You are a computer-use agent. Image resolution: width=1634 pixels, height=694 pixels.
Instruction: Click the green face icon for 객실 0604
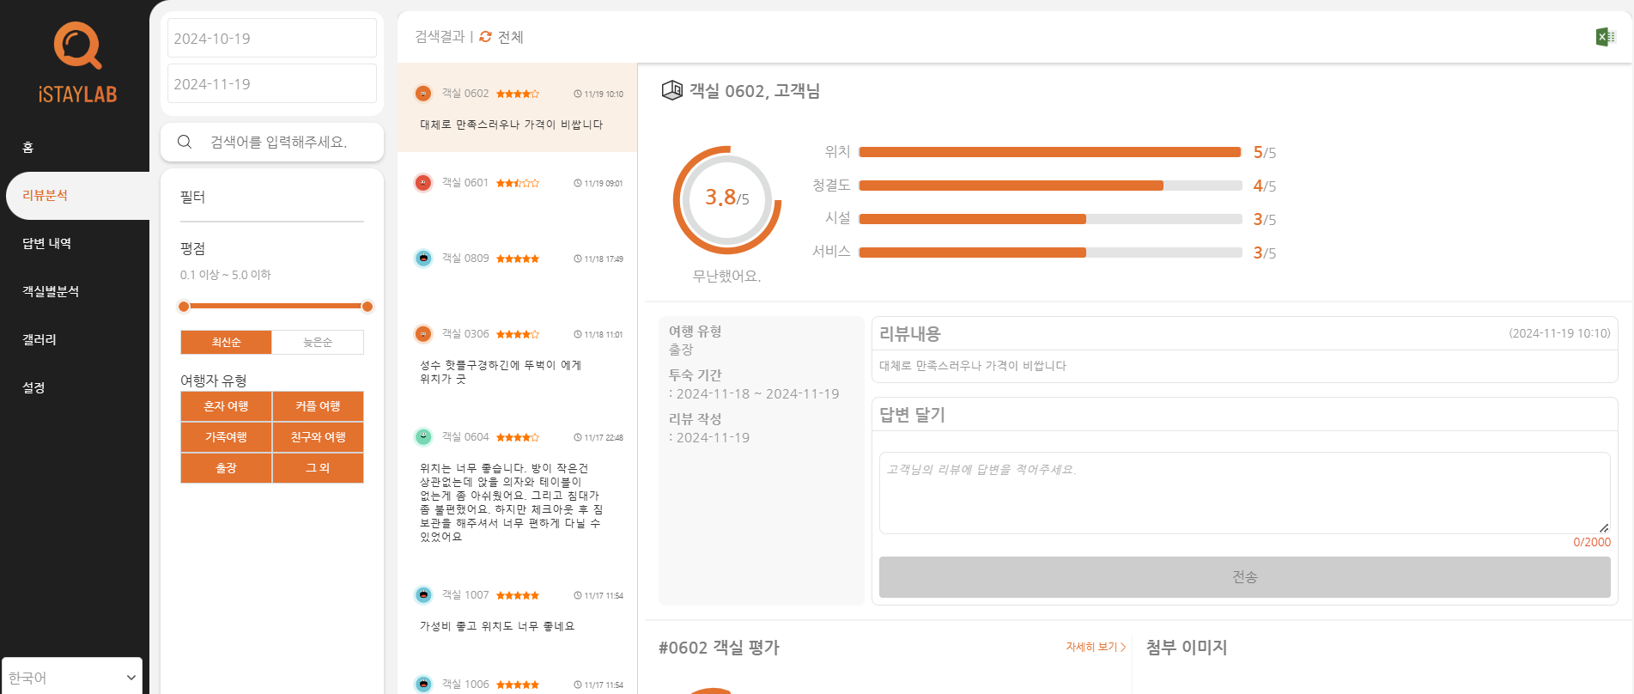(423, 437)
